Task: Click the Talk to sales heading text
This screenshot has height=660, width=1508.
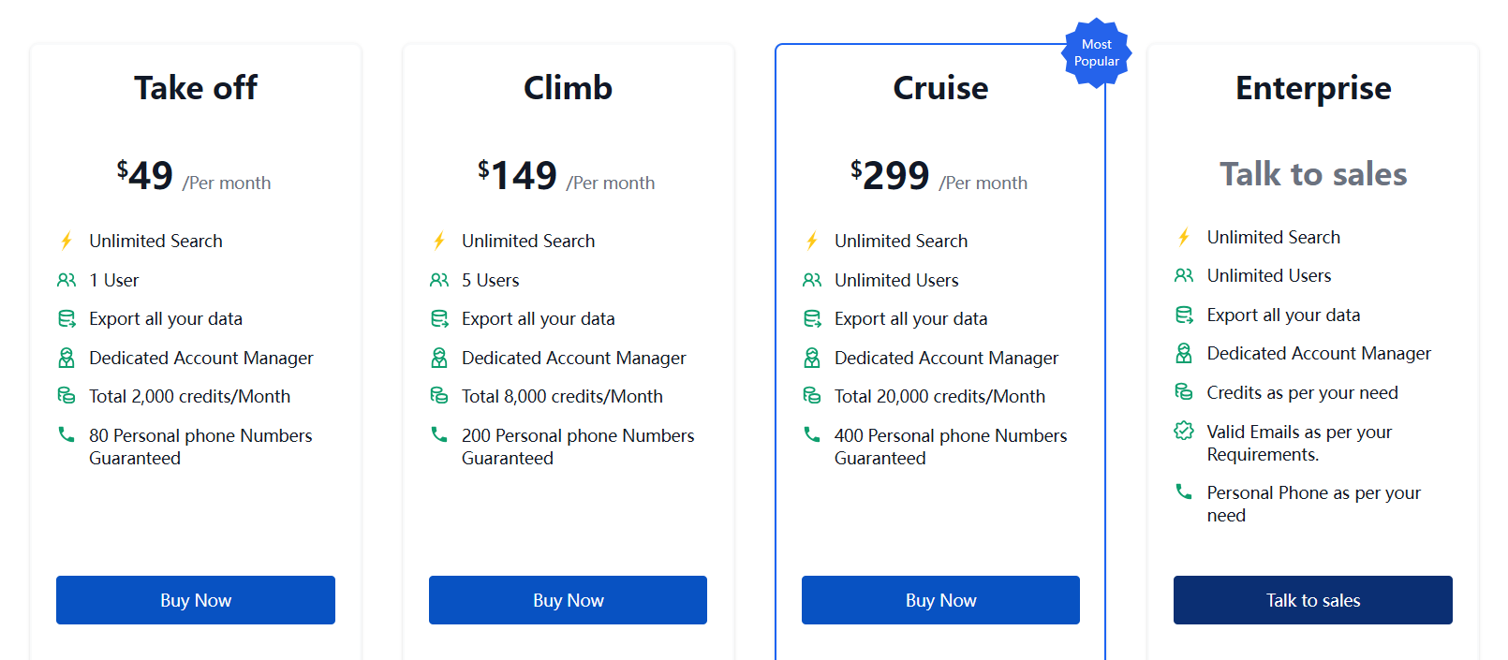Action: (x=1313, y=174)
